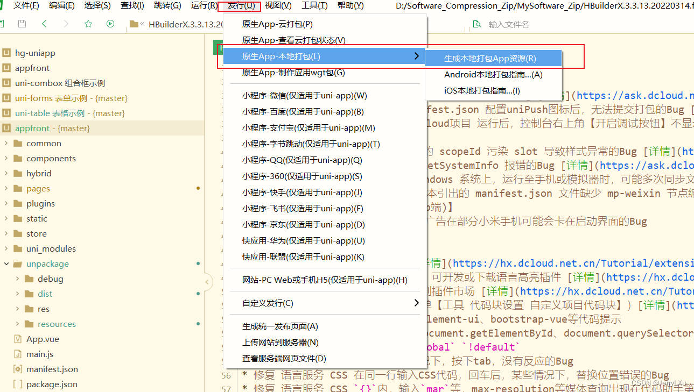Click the hg-uniapp project icon
Image resolution: width=694 pixels, height=392 pixels.
pyautogui.click(x=6, y=53)
